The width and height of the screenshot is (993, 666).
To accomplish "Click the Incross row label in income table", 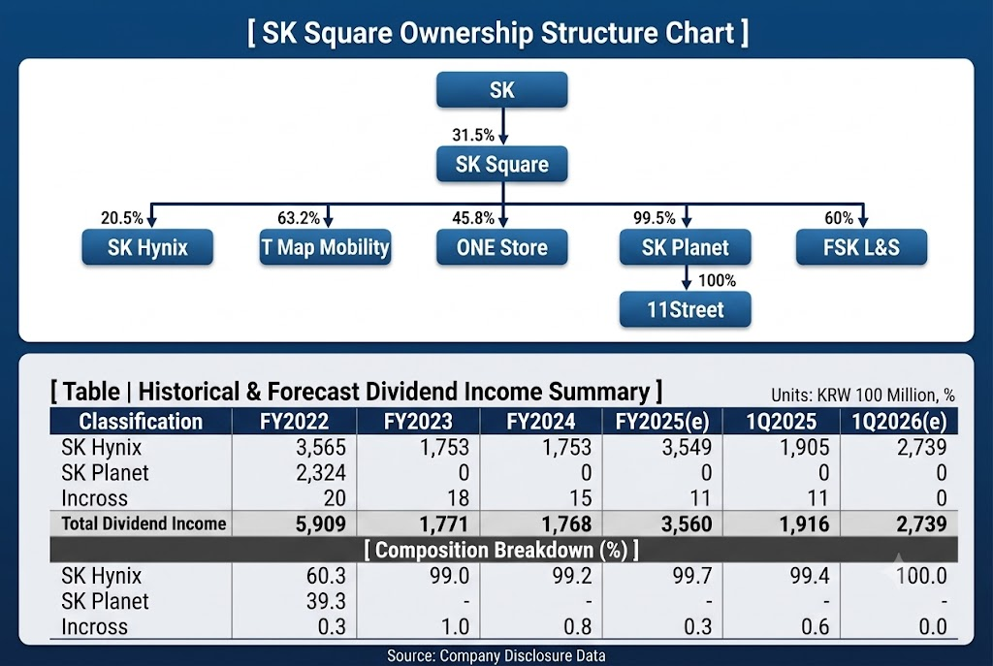I will coord(94,498).
